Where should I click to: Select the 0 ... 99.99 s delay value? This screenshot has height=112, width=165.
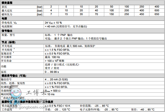click(x=52, y=72)
